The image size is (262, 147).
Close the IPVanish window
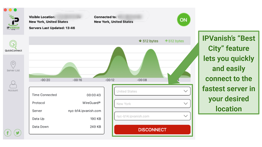pyautogui.click(x=6, y=10)
